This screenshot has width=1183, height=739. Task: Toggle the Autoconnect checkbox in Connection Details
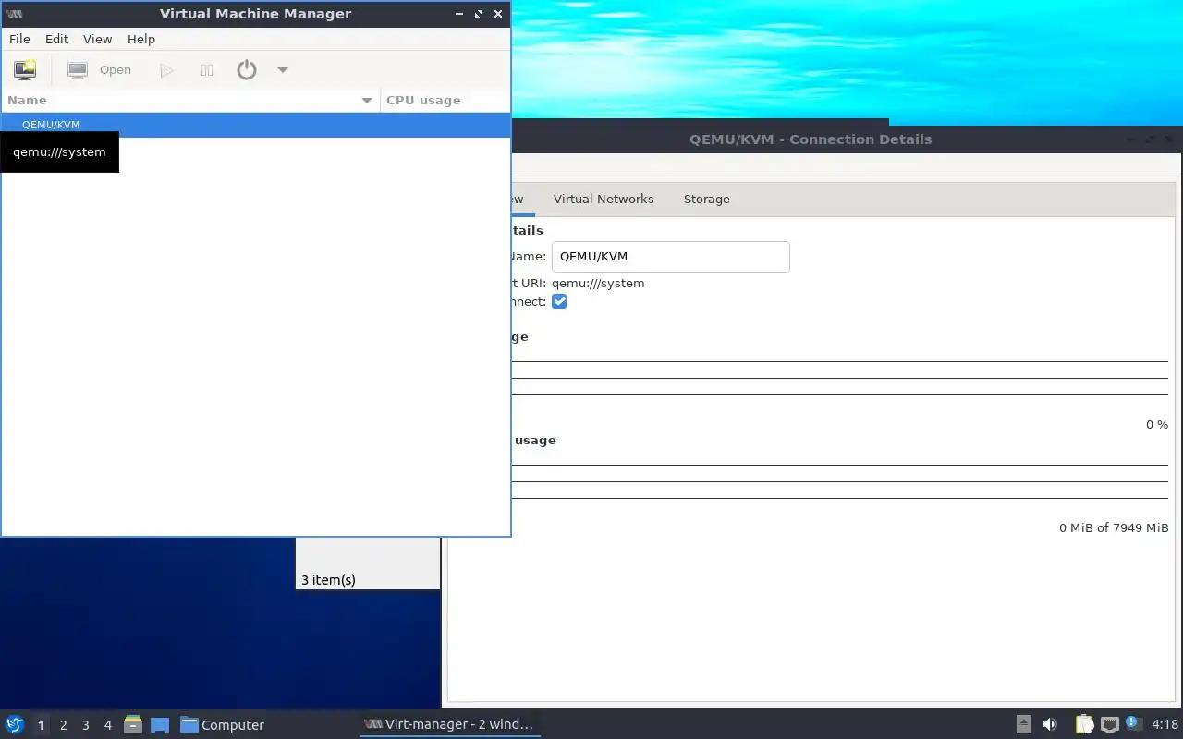tap(559, 301)
